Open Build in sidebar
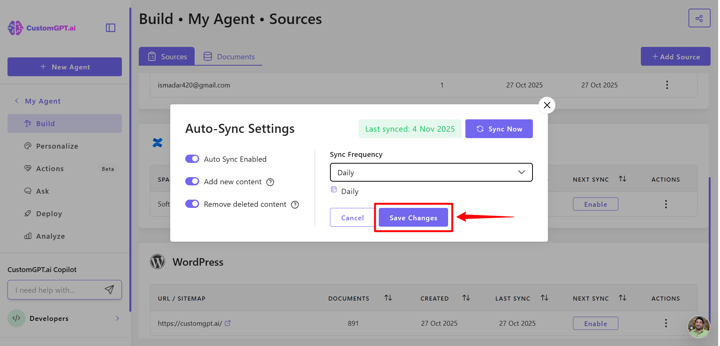Screen dimensions: 720x346 pos(64,123)
